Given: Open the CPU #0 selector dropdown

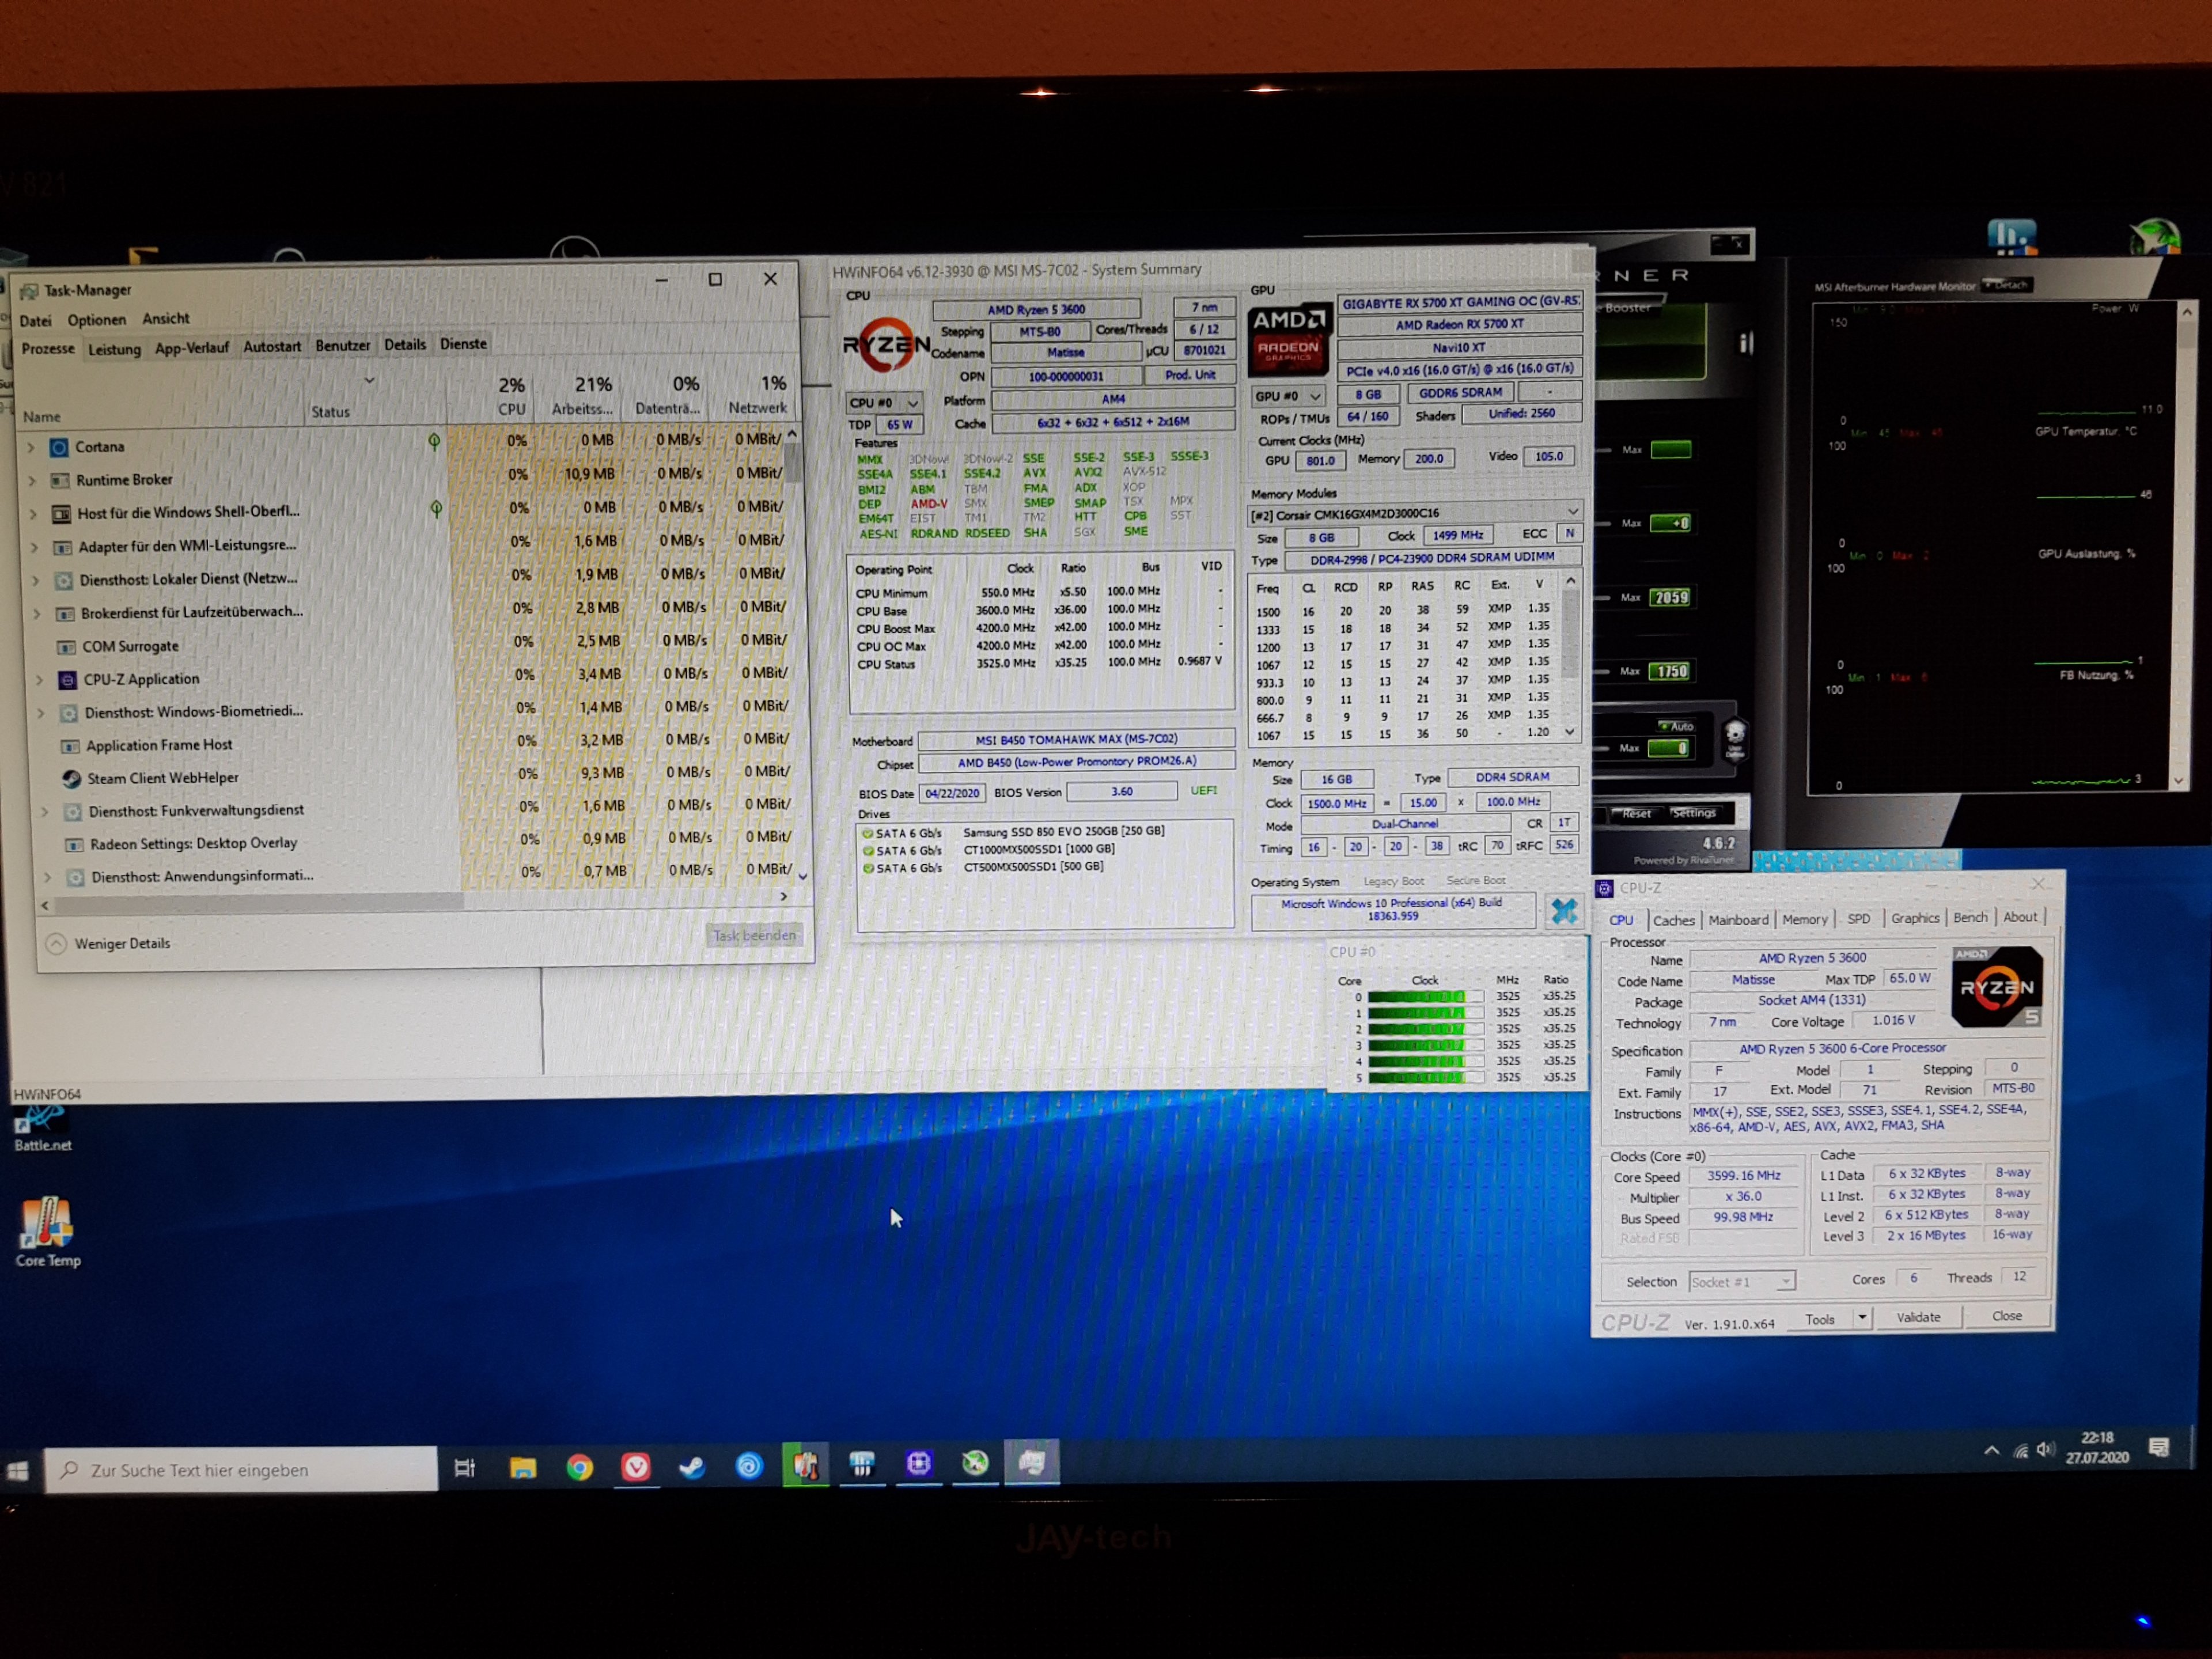Looking at the screenshot, I should [883, 402].
